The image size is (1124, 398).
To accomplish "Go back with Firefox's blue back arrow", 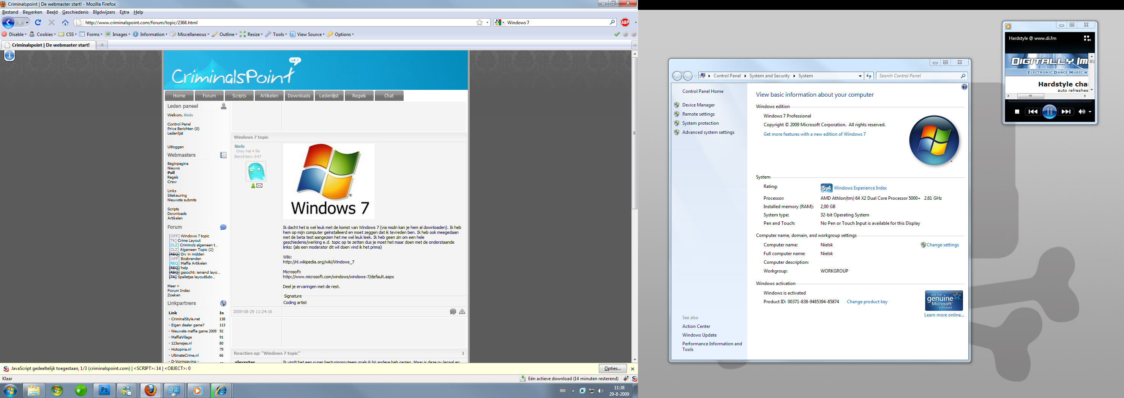I will coord(8,23).
